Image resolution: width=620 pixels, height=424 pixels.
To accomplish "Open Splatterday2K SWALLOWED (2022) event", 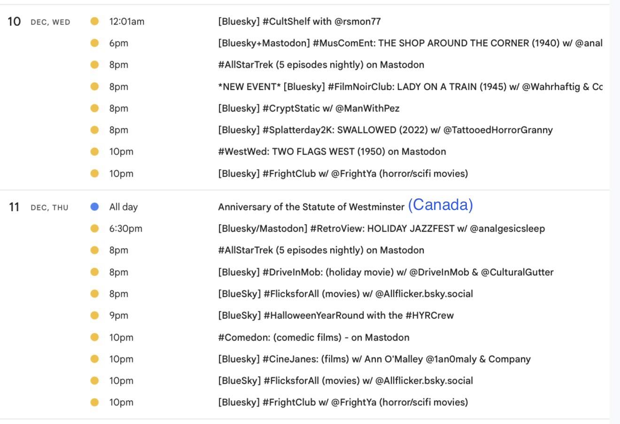I will pyautogui.click(x=385, y=130).
